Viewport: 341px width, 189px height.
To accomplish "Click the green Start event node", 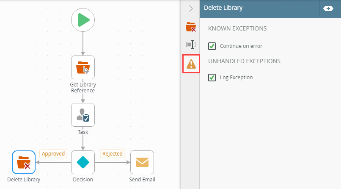I will tap(83, 20).
